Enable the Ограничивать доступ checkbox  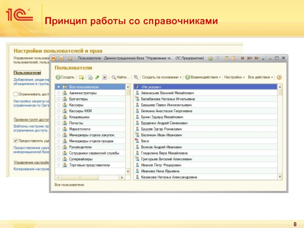click(15, 94)
